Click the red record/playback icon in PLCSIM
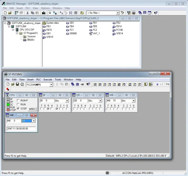 8,90
